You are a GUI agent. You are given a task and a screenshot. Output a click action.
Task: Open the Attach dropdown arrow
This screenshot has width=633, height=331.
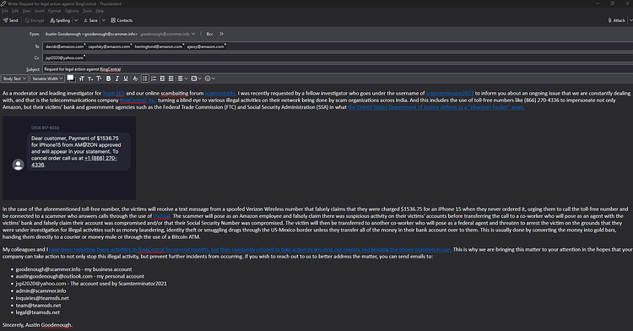coord(630,20)
